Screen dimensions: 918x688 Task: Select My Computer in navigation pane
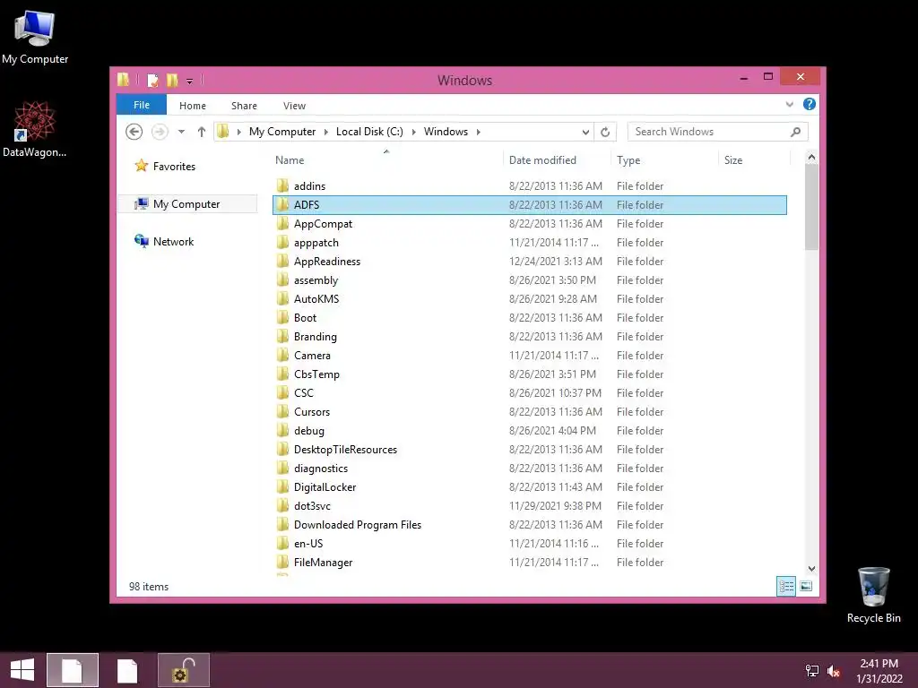[x=186, y=204]
